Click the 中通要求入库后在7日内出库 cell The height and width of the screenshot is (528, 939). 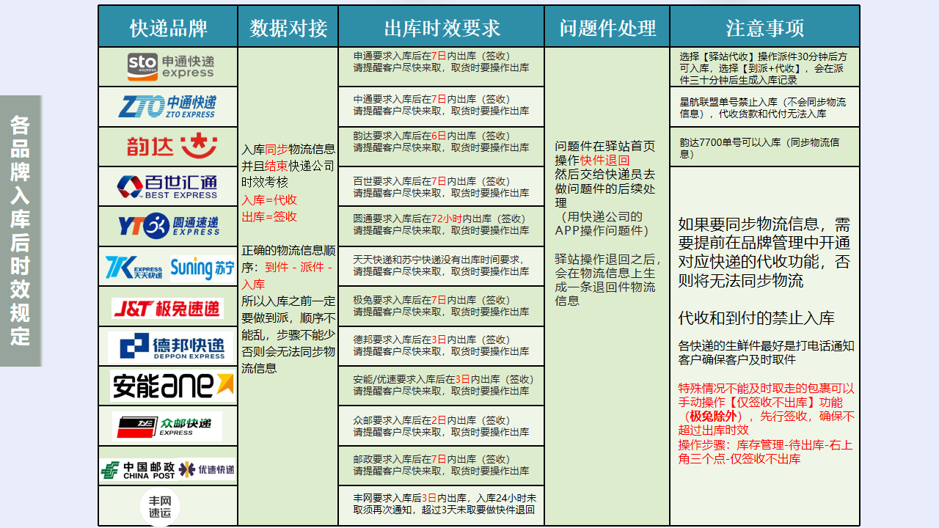coord(442,107)
